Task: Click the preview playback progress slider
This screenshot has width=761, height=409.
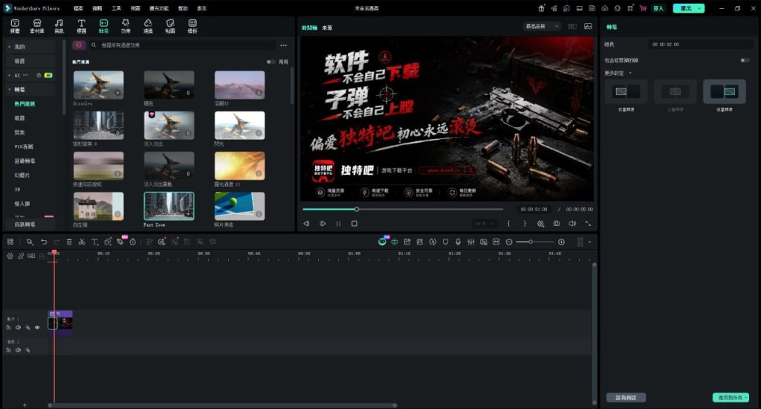Action: (x=403, y=210)
